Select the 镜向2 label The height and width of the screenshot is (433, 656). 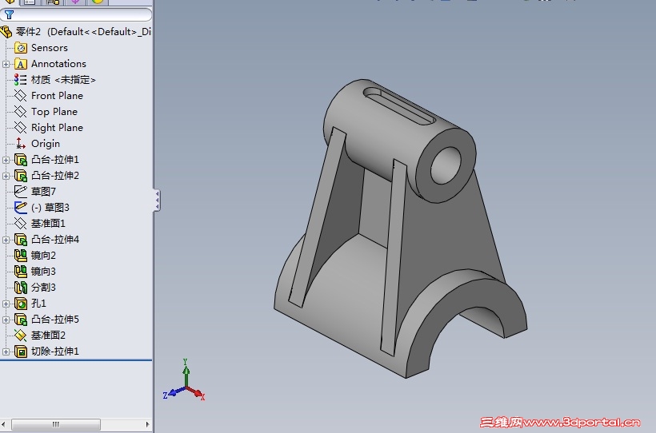(x=43, y=256)
